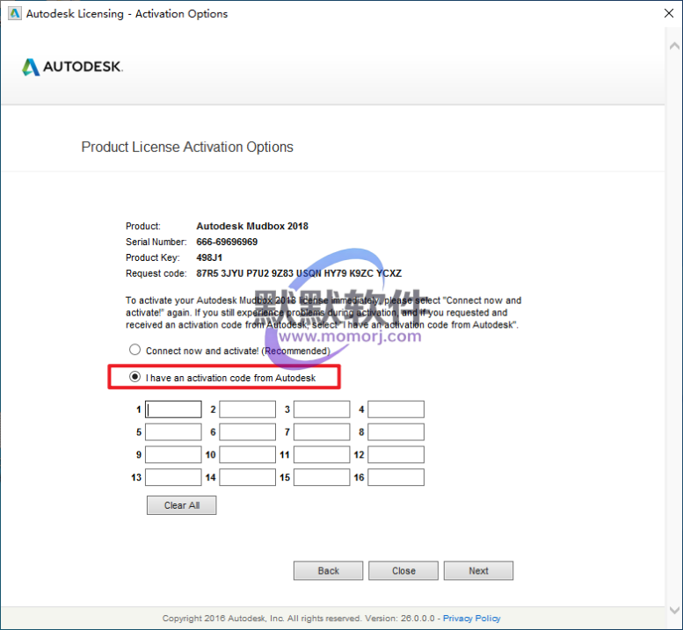Click activation code field 1
The width and height of the screenshot is (683, 630).
coord(173,409)
